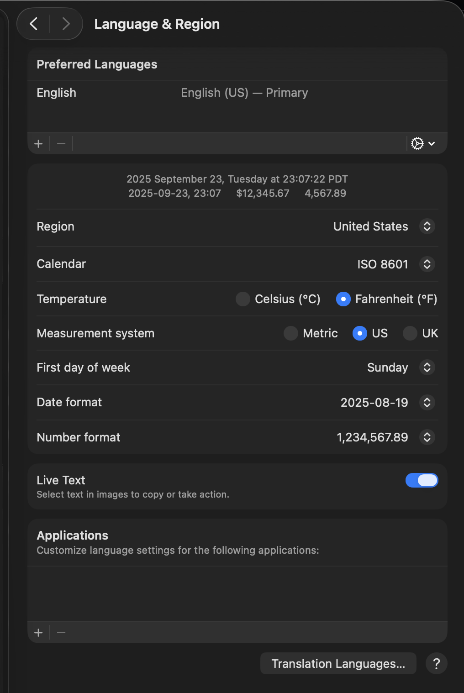Choose UK measurement system
464x693 pixels.
click(x=410, y=333)
